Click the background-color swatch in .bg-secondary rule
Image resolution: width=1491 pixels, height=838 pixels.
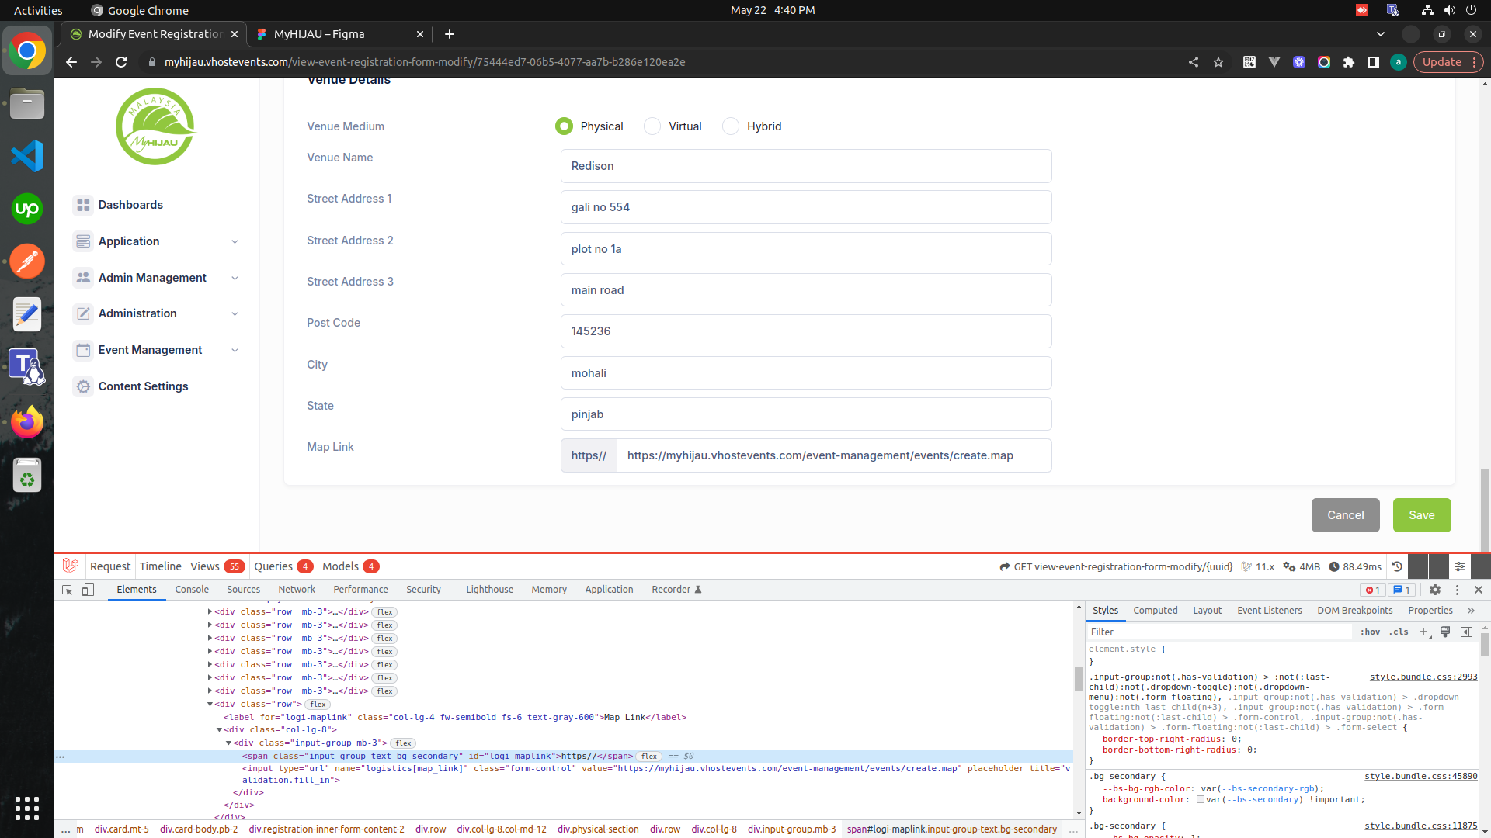(1201, 799)
